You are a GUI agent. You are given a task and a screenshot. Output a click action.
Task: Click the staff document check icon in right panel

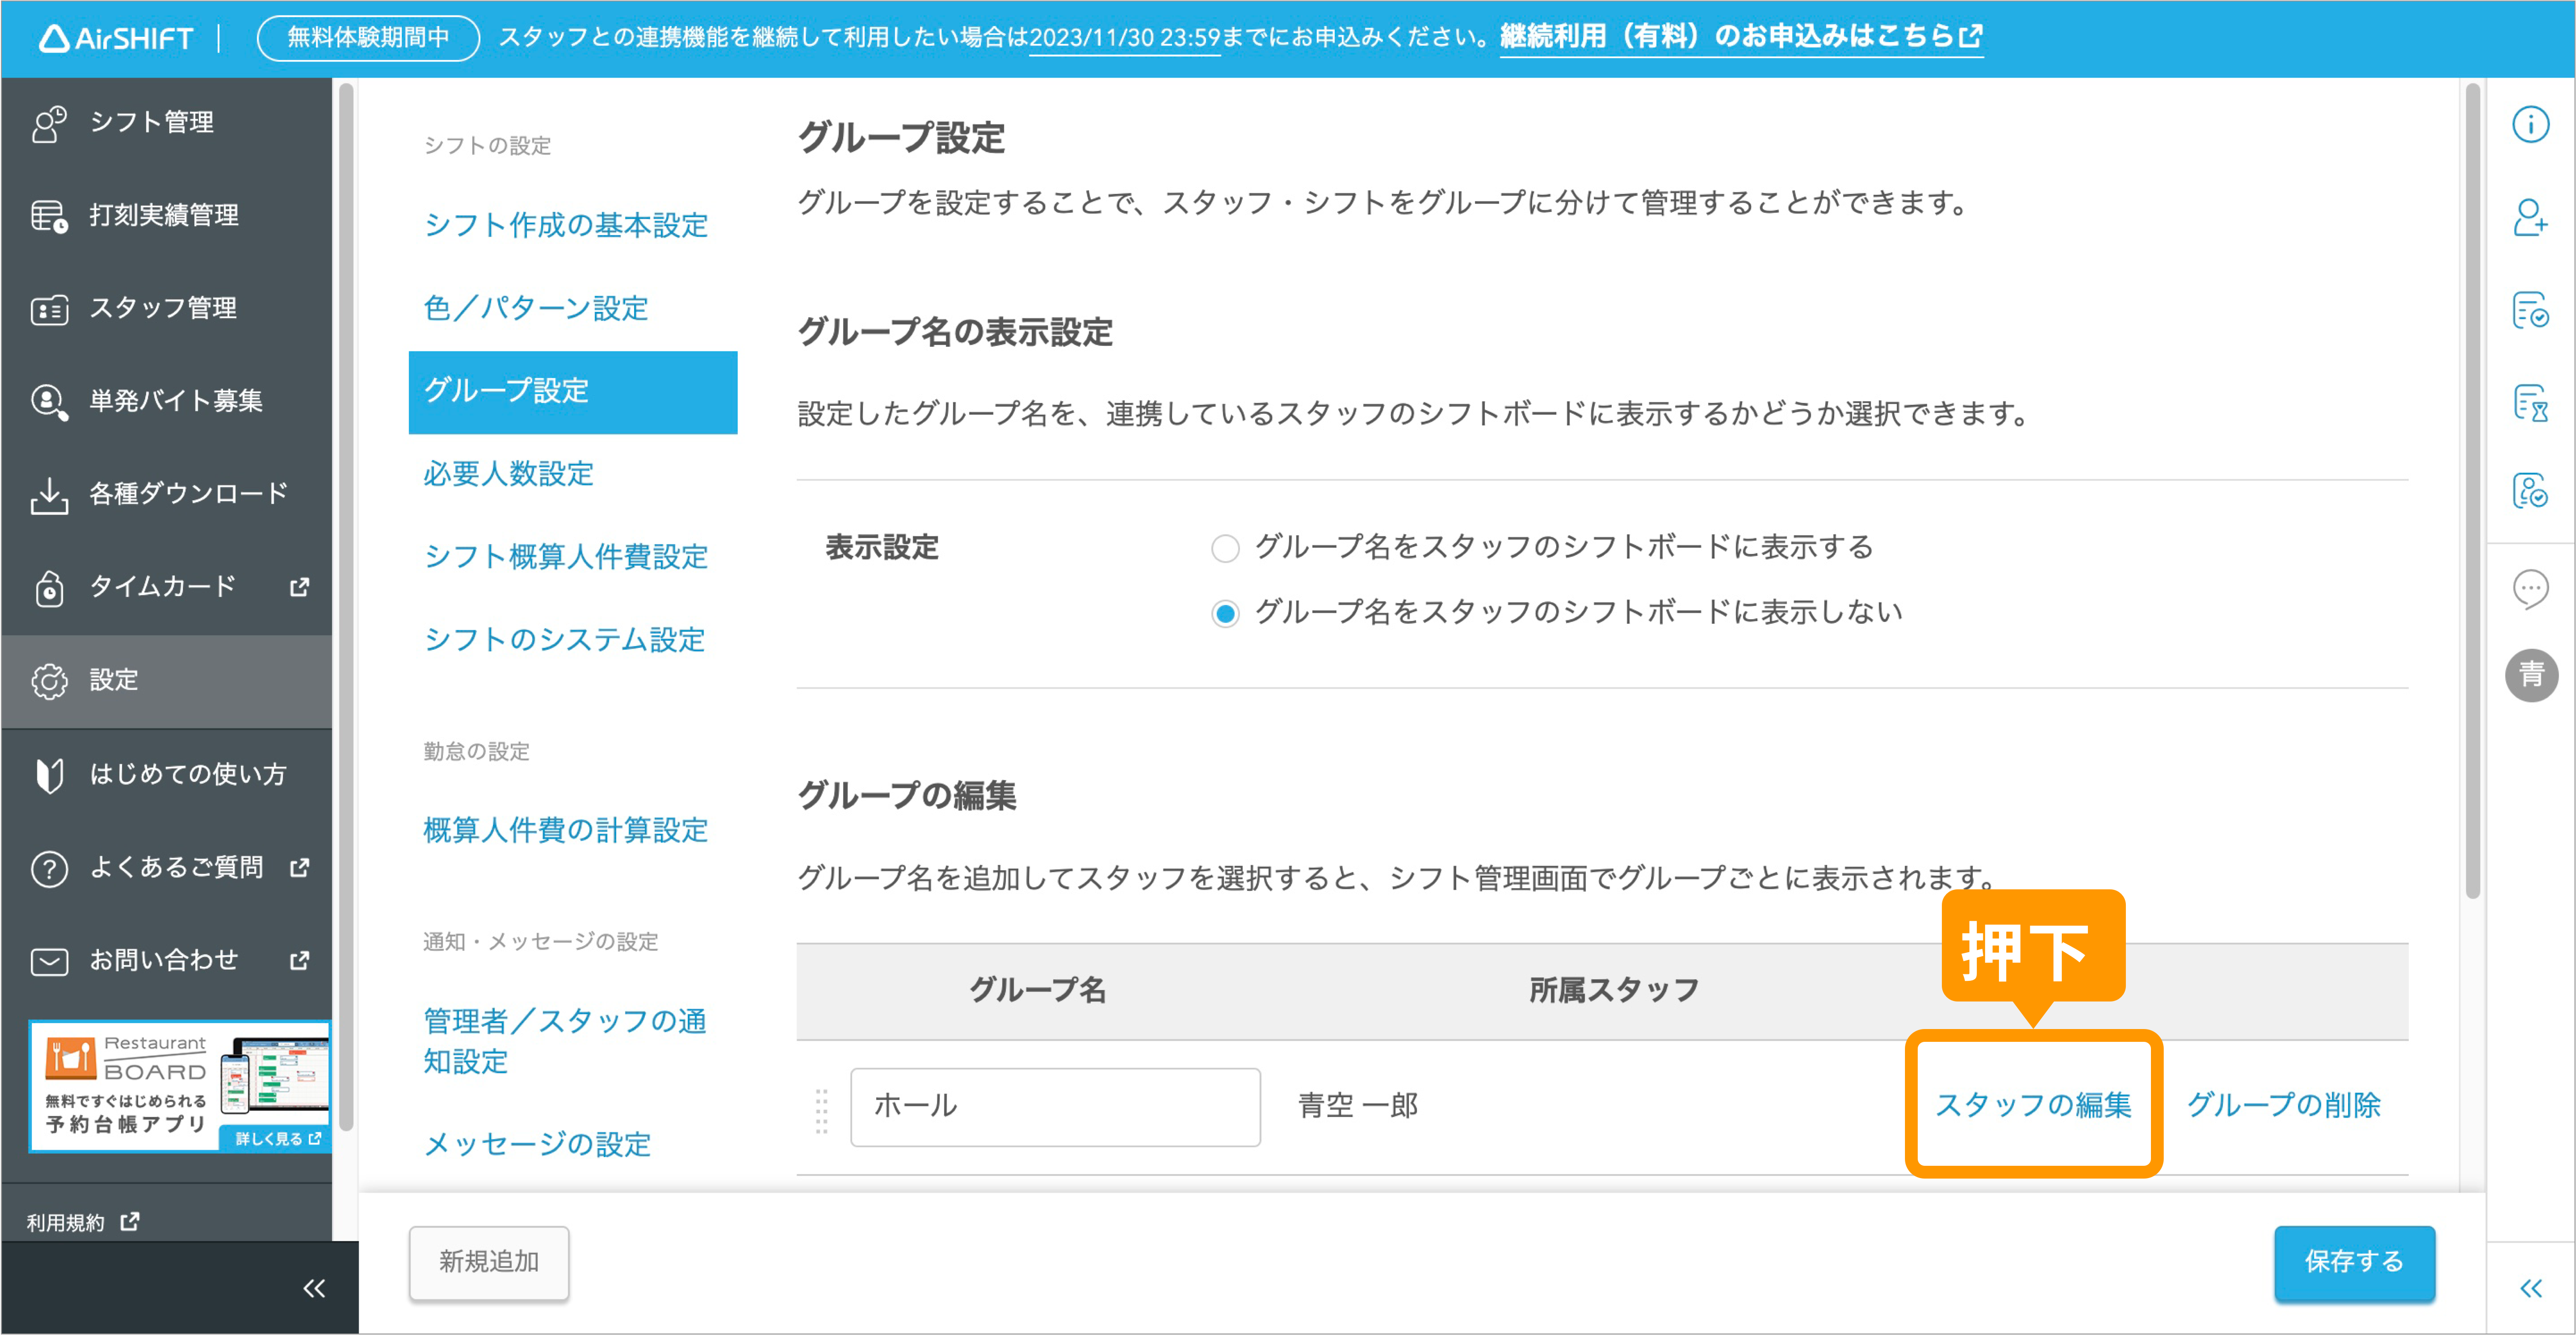click(2531, 491)
